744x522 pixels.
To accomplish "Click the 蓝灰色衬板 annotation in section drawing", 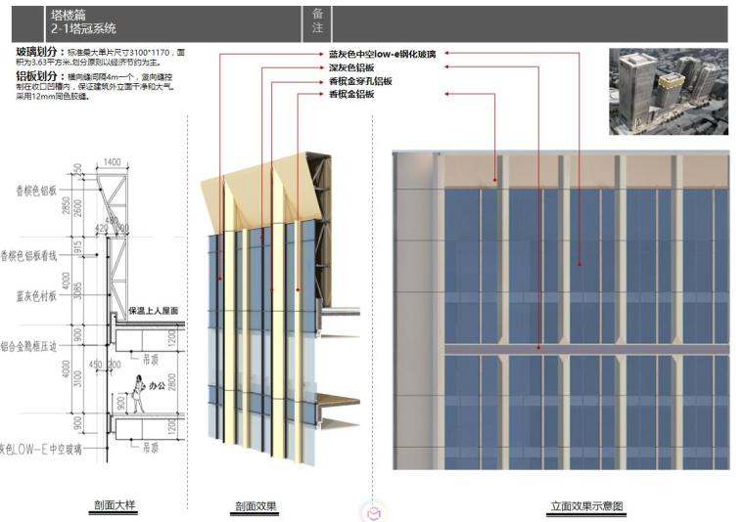I will 36,293.
